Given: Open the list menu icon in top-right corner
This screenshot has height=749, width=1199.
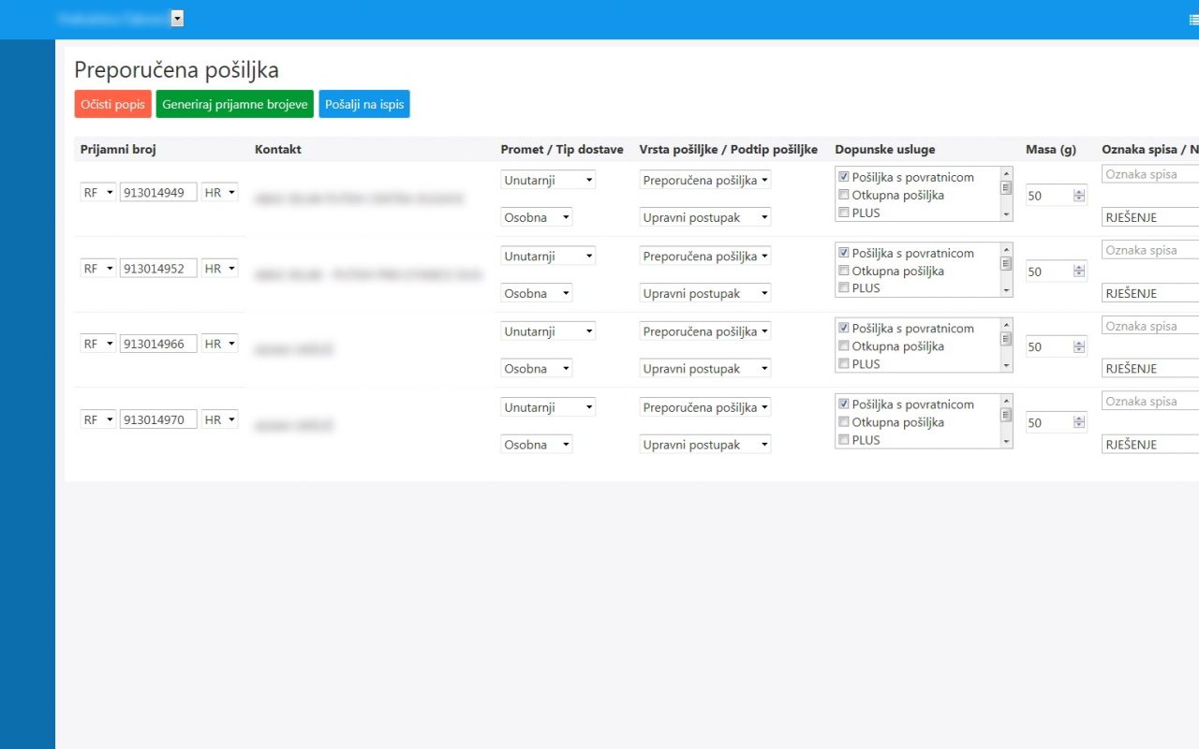Looking at the screenshot, I should click(x=1193, y=19).
